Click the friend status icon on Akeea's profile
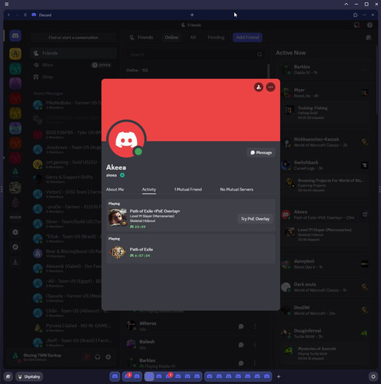 (x=259, y=88)
